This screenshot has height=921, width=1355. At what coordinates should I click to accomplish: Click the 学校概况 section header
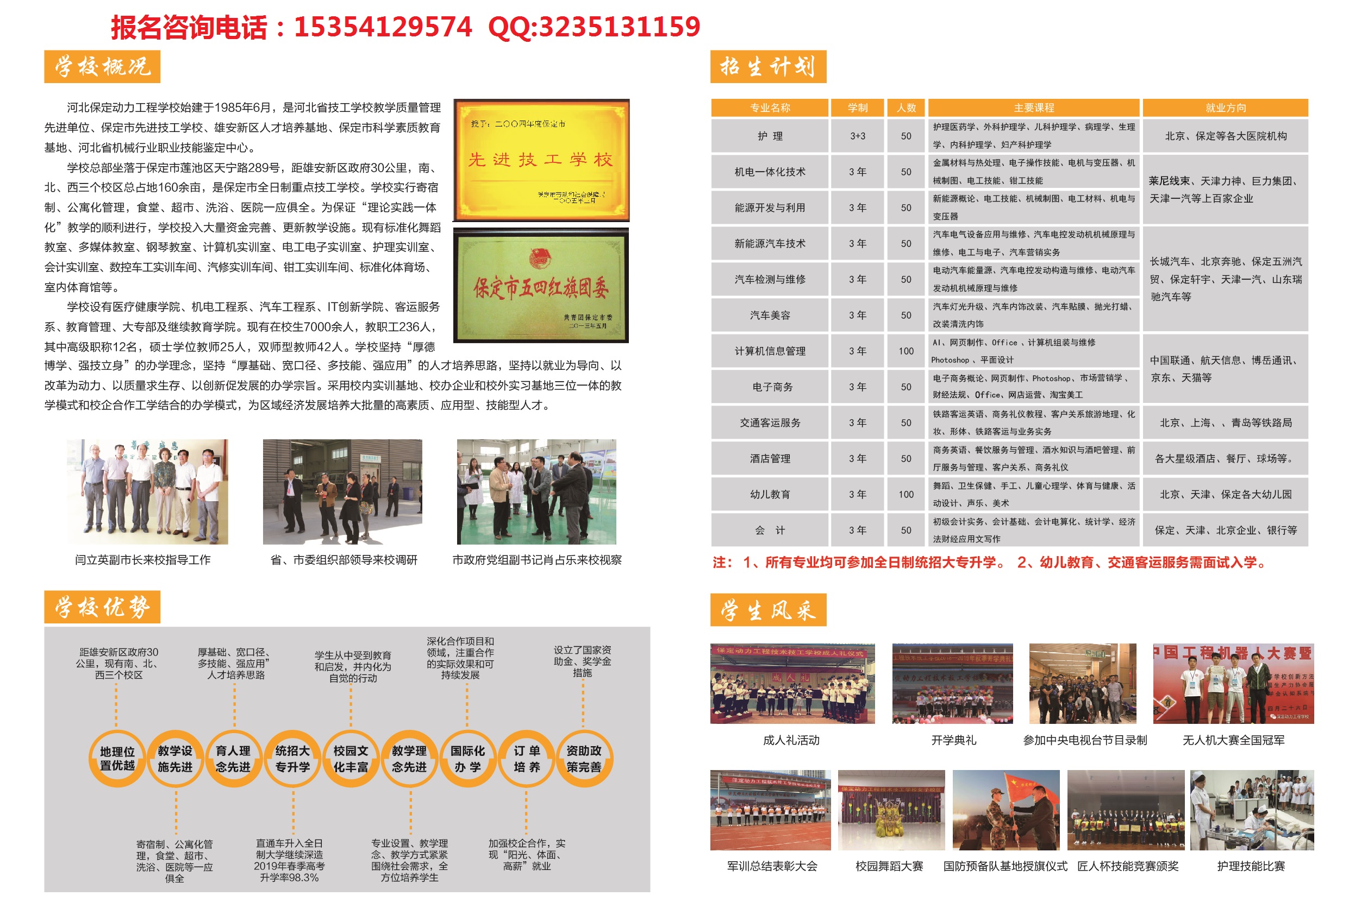(x=102, y=67)
